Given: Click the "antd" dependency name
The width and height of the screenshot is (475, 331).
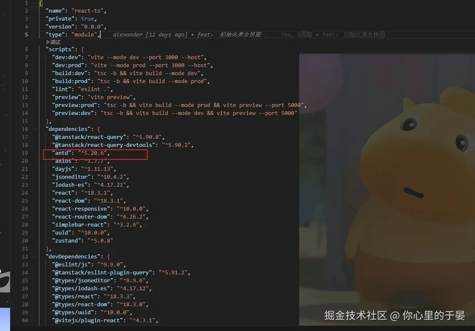Looking at the screenshot, I should (x=62, y=153).
